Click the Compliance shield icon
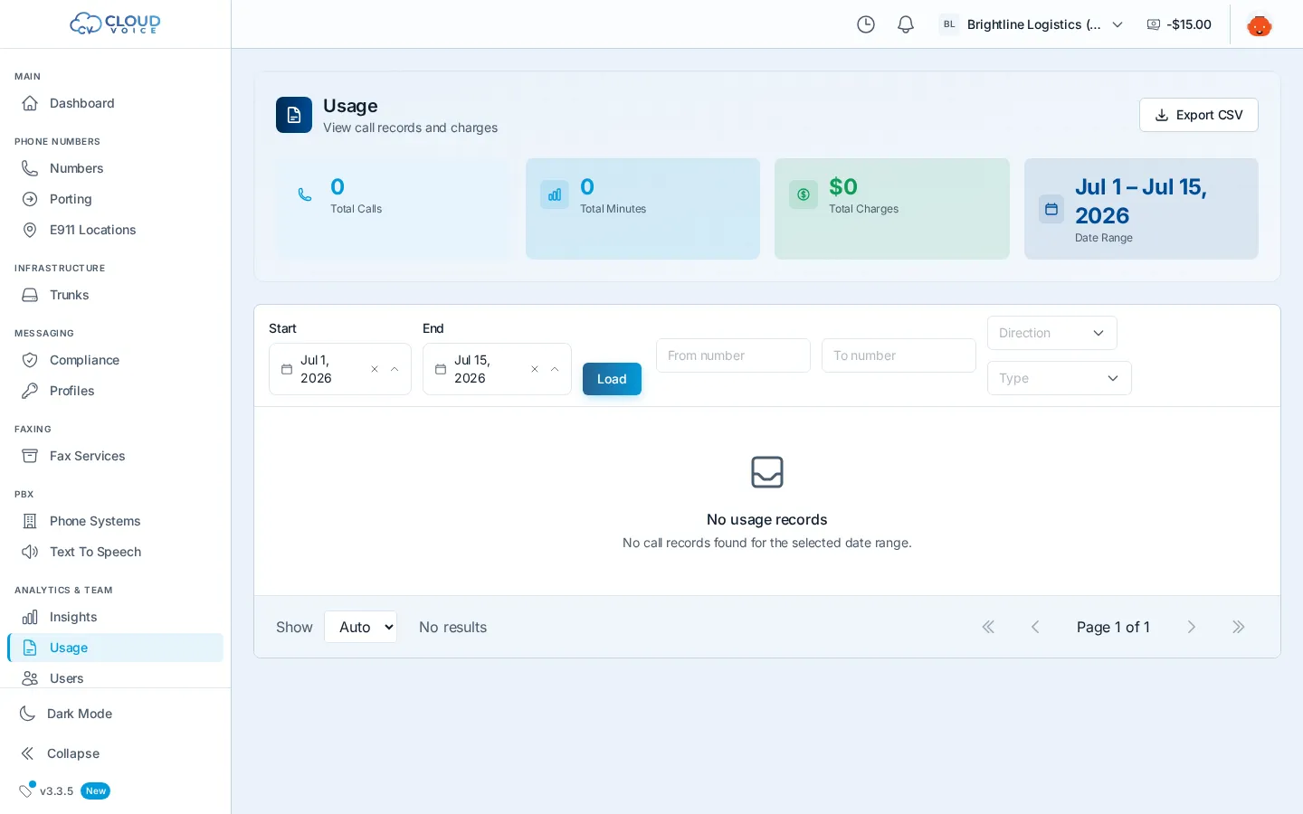The width and height of the screenshot is (1303, 814). (x=30, y=360)
